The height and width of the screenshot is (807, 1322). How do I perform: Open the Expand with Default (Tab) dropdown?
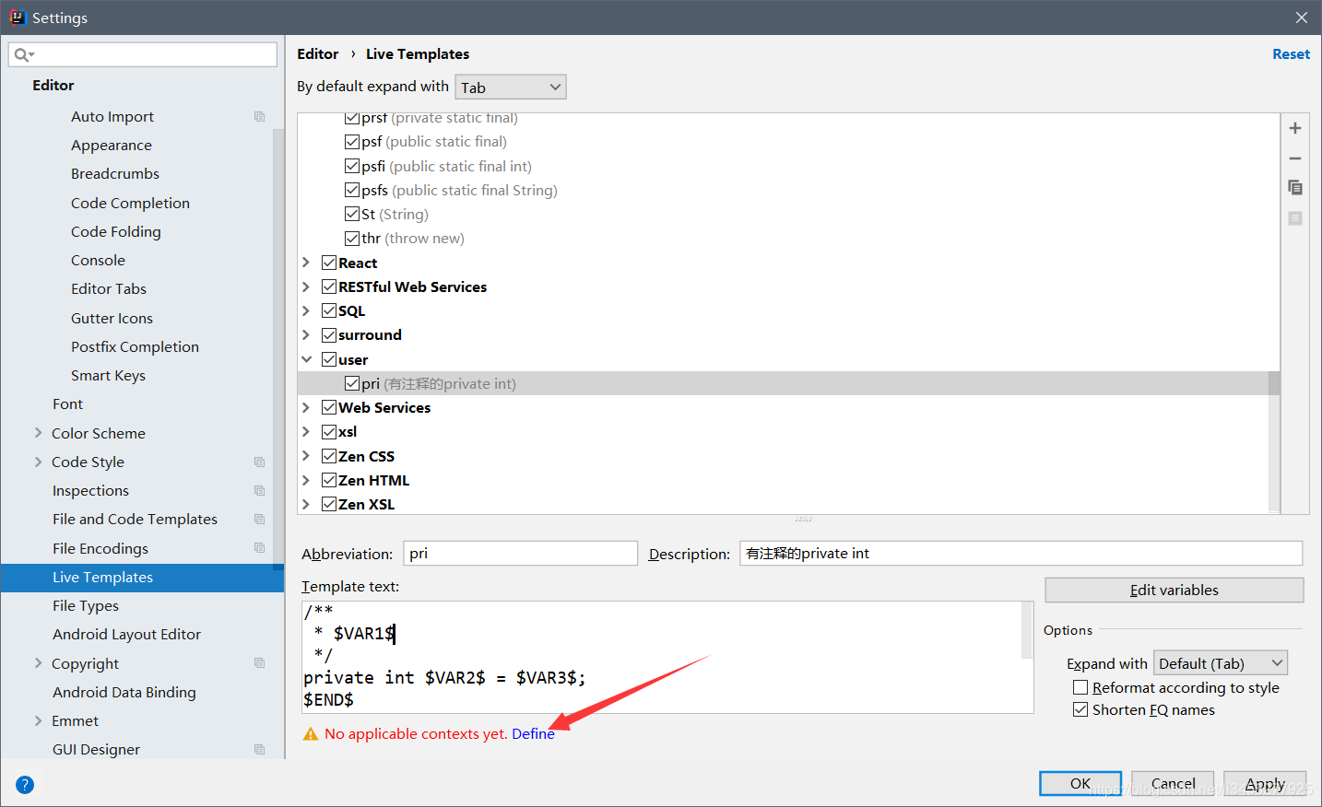pyautogui.click(x=1221, y=663)
